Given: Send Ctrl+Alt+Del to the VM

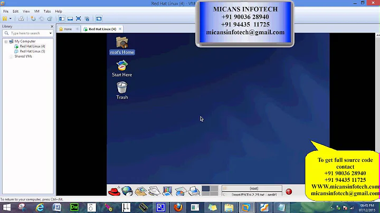Looking at the screenshot, I should [x=21, y=18].
